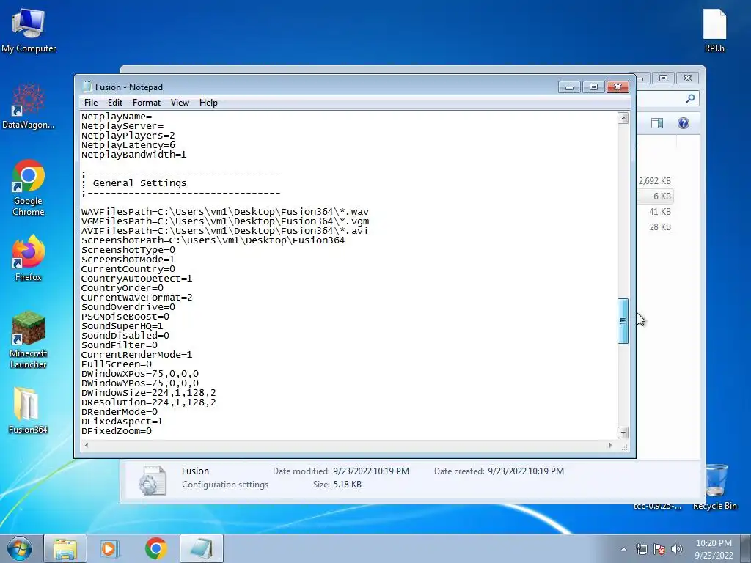This screenshot has height=563, width=751.
Task: Click the horizontal scrollbar right arrow
Action: (x=610, y=445)
